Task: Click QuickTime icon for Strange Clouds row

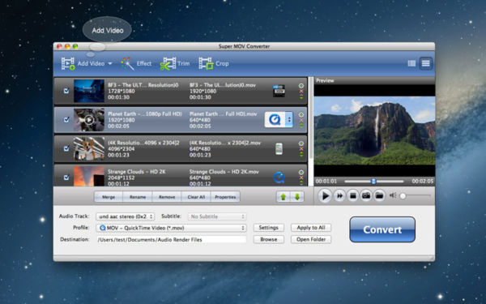Action: 279,178
